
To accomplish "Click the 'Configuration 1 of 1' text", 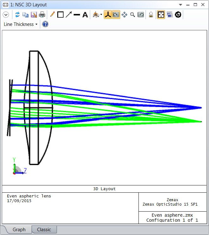I will pyautogui.click(x=172, y=220).
